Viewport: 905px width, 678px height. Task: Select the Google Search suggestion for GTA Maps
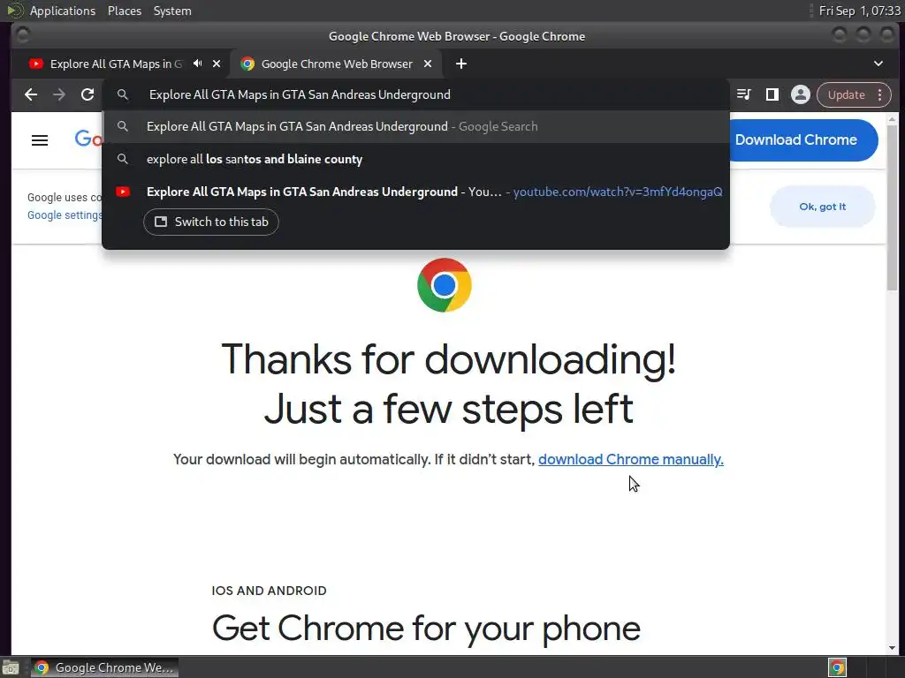click(x=415, y=126)
